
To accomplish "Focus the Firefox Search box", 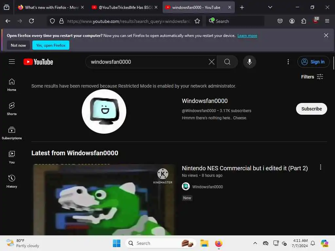I will [x=235, y=21].
